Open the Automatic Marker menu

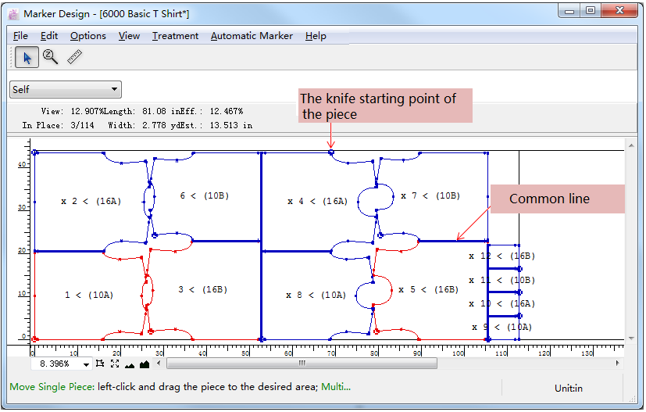[252, 36]
